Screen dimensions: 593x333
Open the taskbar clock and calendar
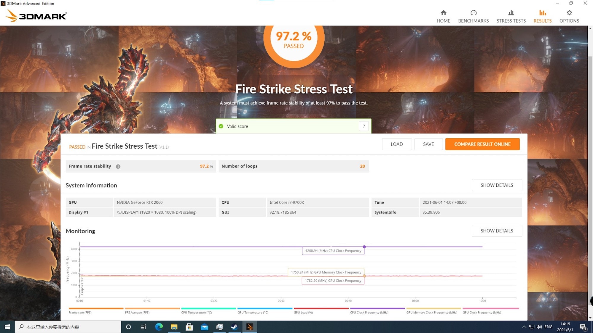click(565, 327)
